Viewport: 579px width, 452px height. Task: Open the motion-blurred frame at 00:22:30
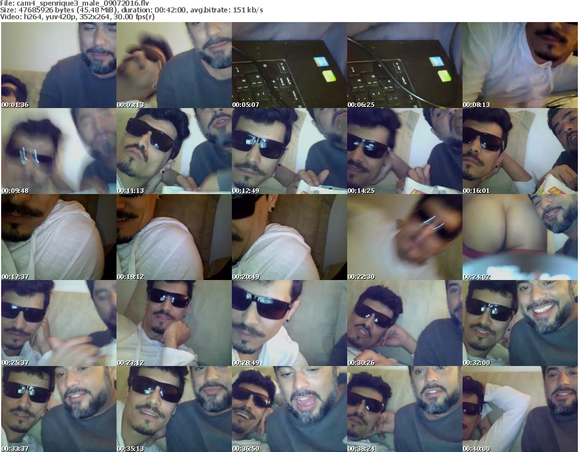405,237
